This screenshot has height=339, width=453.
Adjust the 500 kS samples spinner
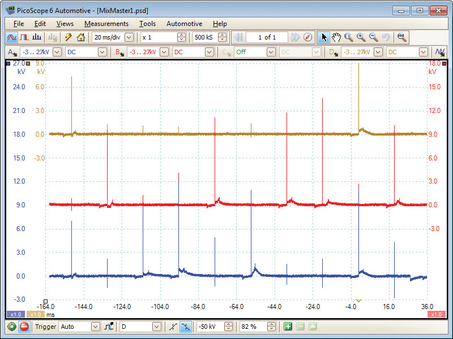[222, 37]
